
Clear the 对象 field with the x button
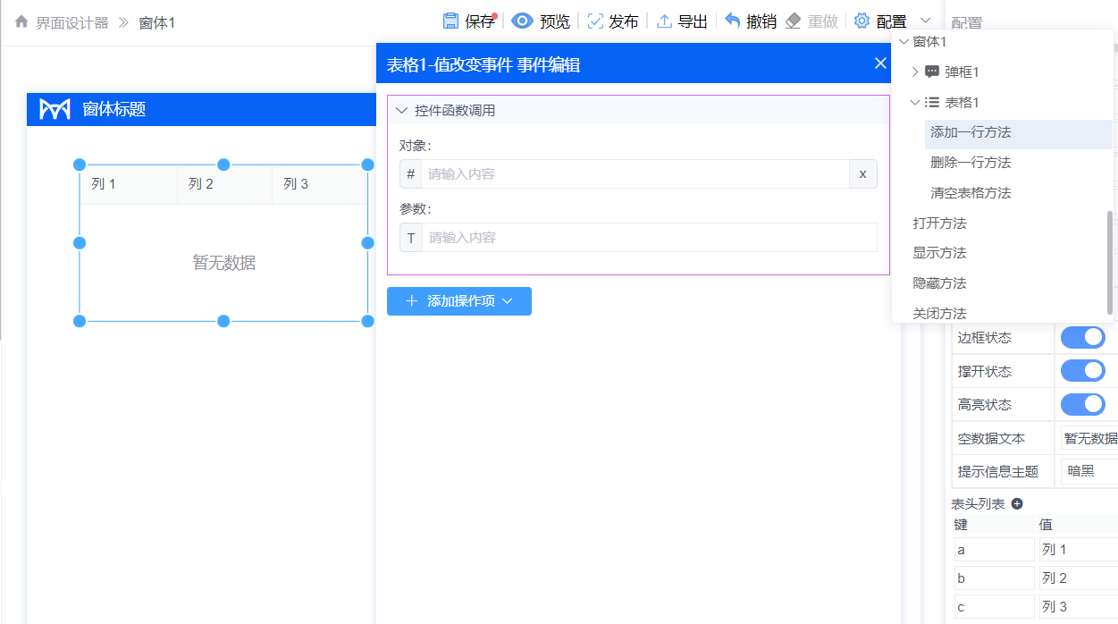click(x=862, y=173)
